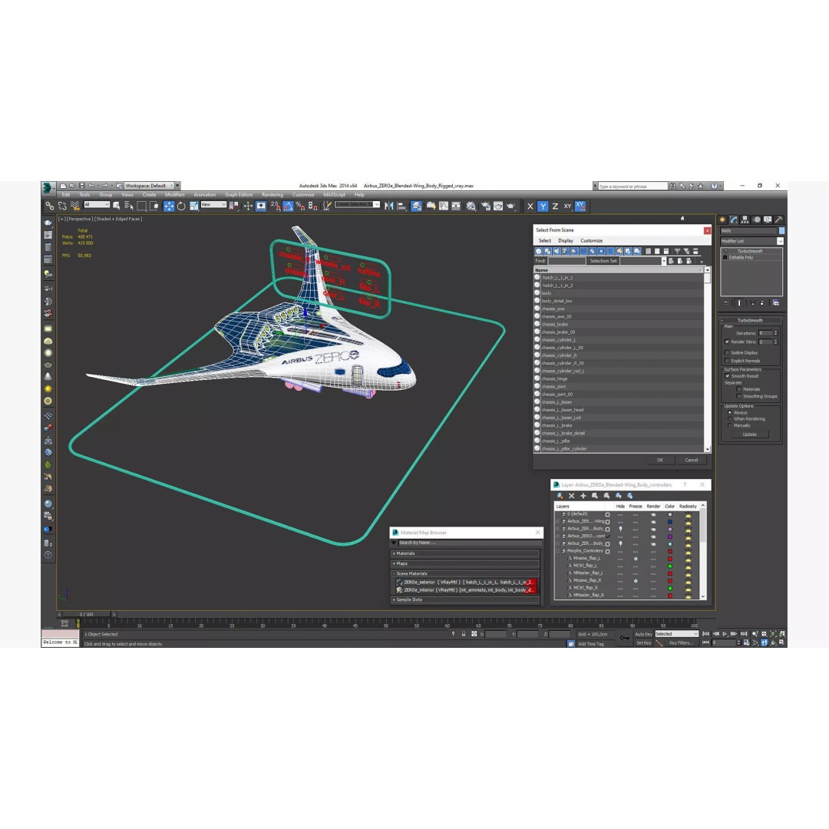The width and height of the screenshot is (829, 829).
Task: Open the Selected key mode dropdown
Action: 677,634
